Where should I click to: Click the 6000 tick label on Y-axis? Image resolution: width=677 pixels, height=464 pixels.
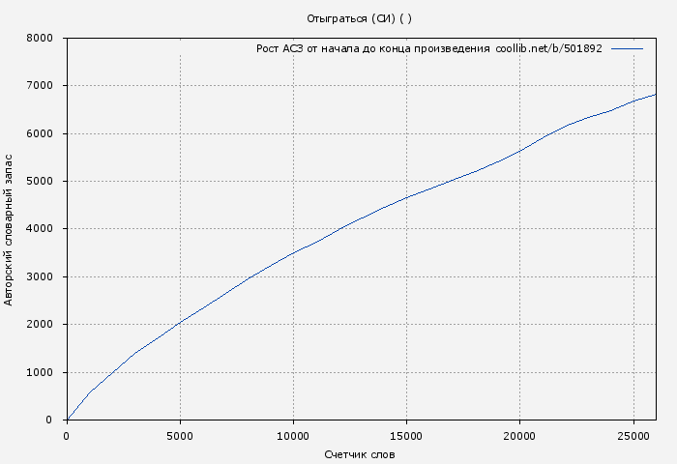[39, 134]
